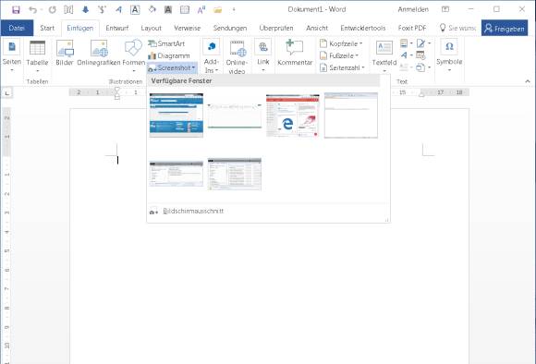536x364 pixels.
Task: Insert Bilder from this device
Action: [x=65, y=53]
